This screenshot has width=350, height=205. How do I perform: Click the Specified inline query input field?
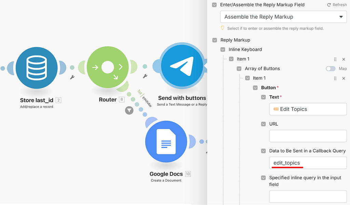click(x=308, y=196)
